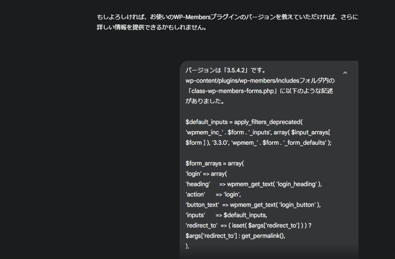This screenshot has height=259, width=395.
Task: Click the 'redirect_to' => ( isset line
Action: [249, 225]
